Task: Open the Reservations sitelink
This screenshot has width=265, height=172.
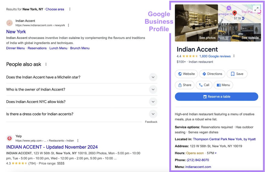Action: [37, 48]
